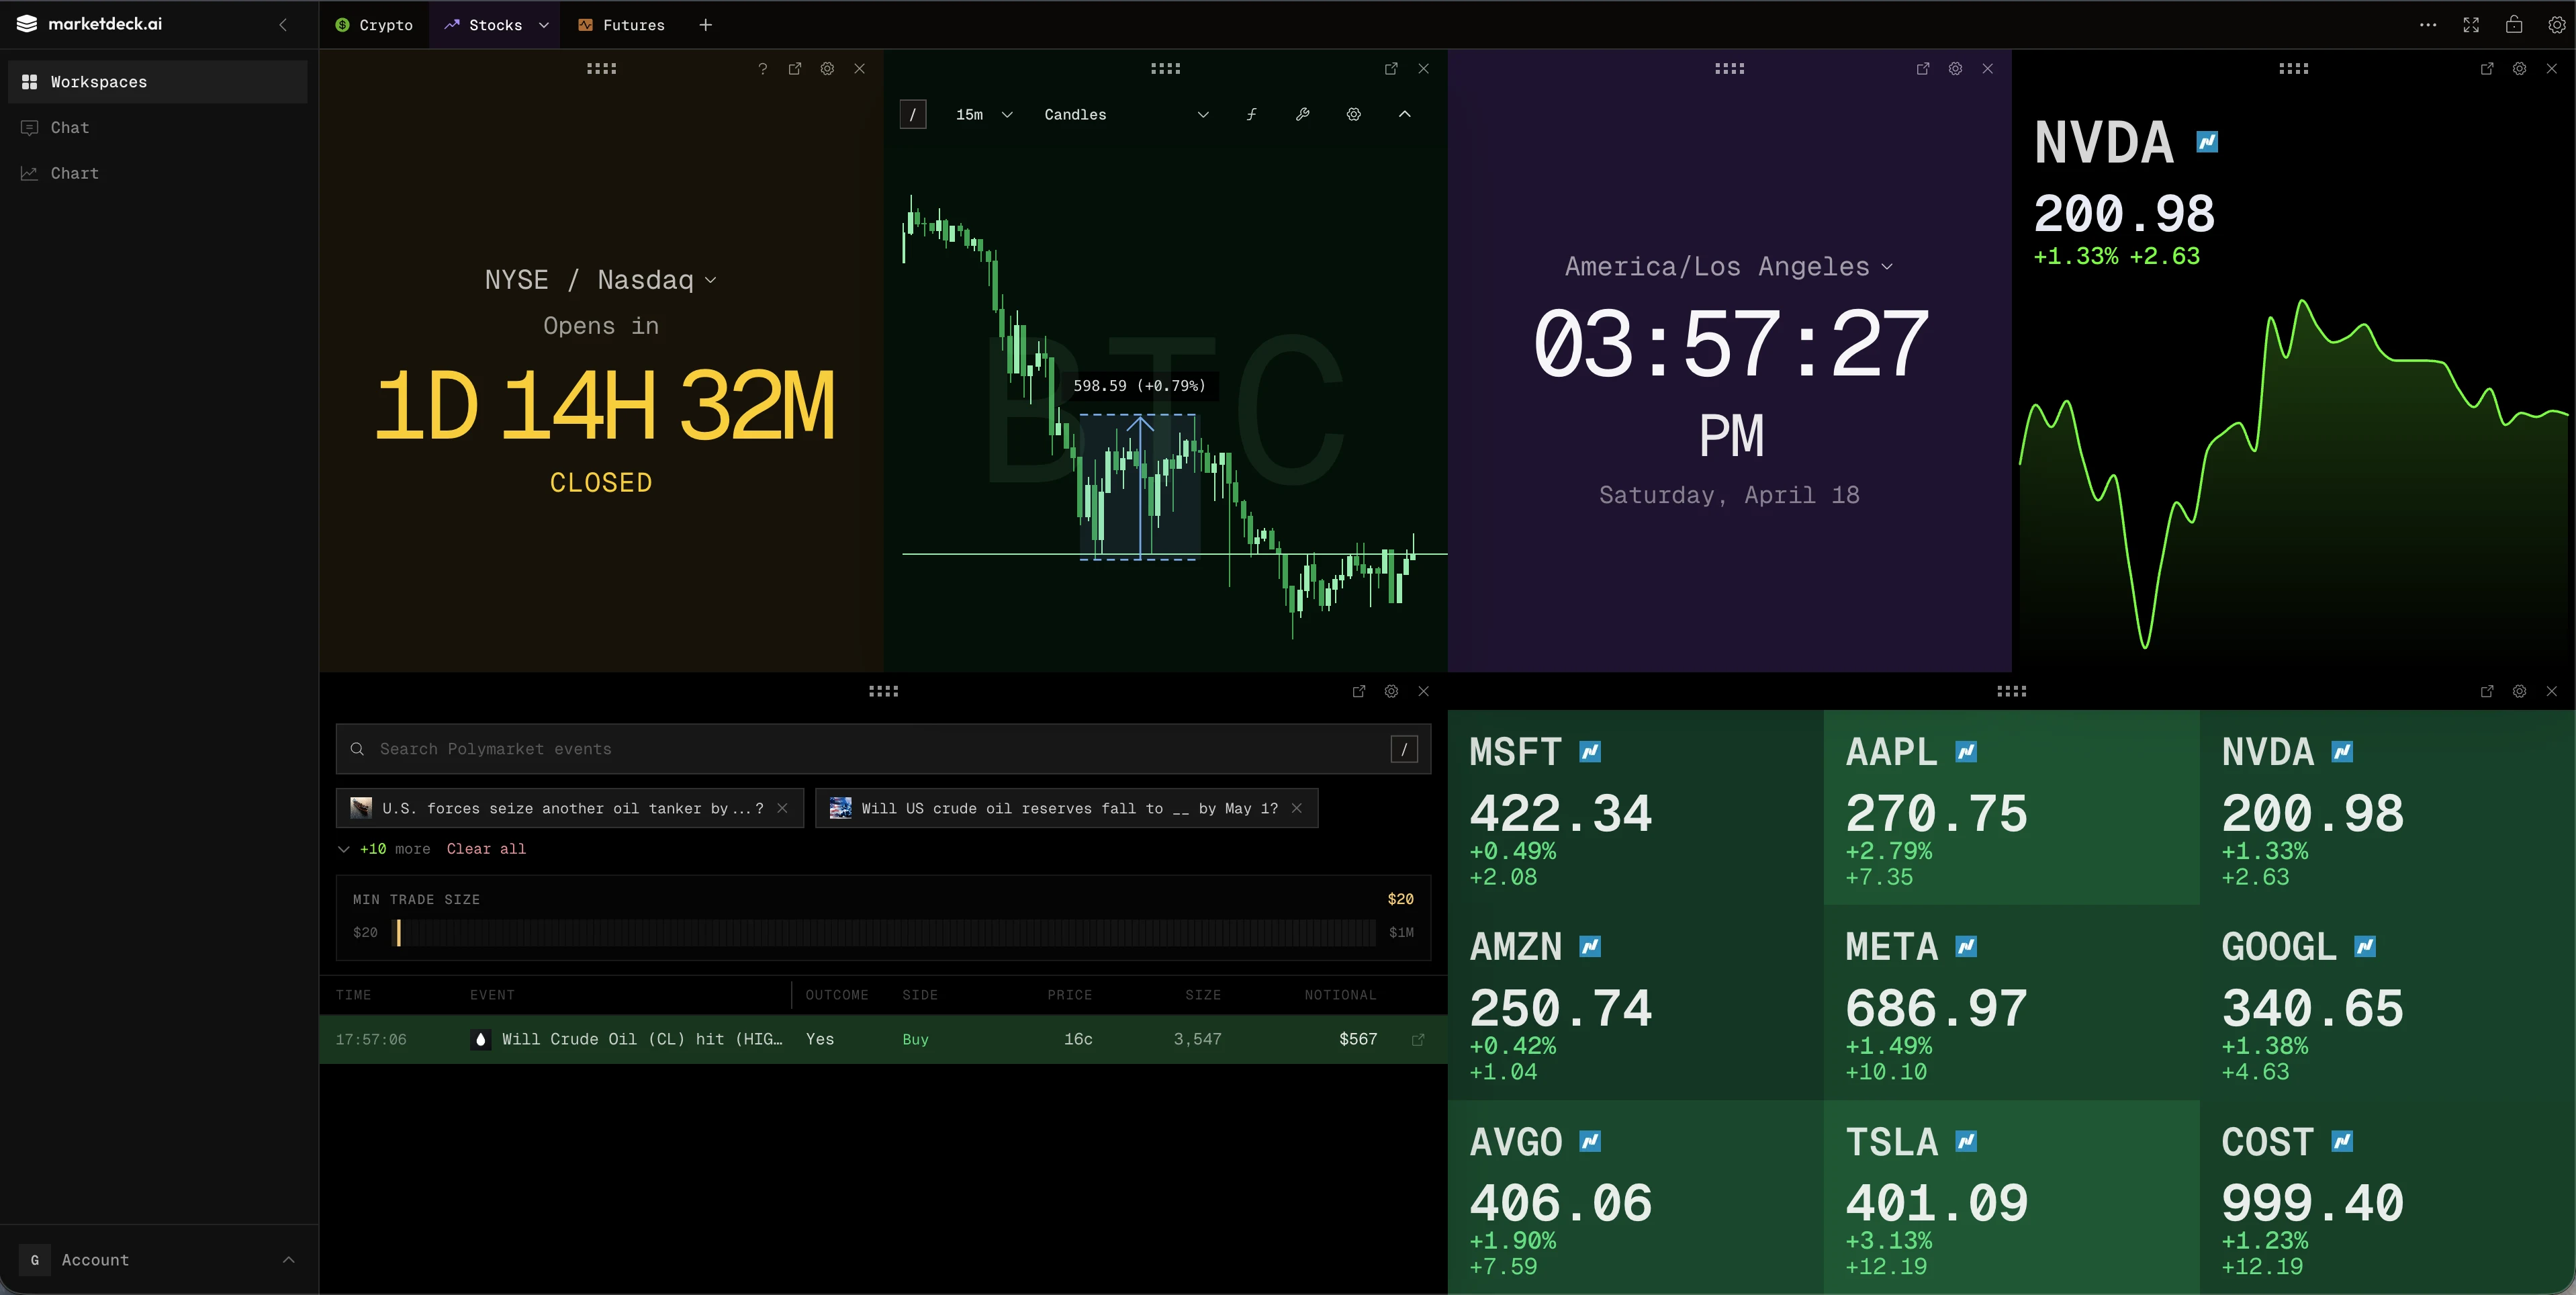Screen dimensions: 2576x1295
Task: Expand the NYSE / Nasdaq exchange selector
Action: point(601,280)
